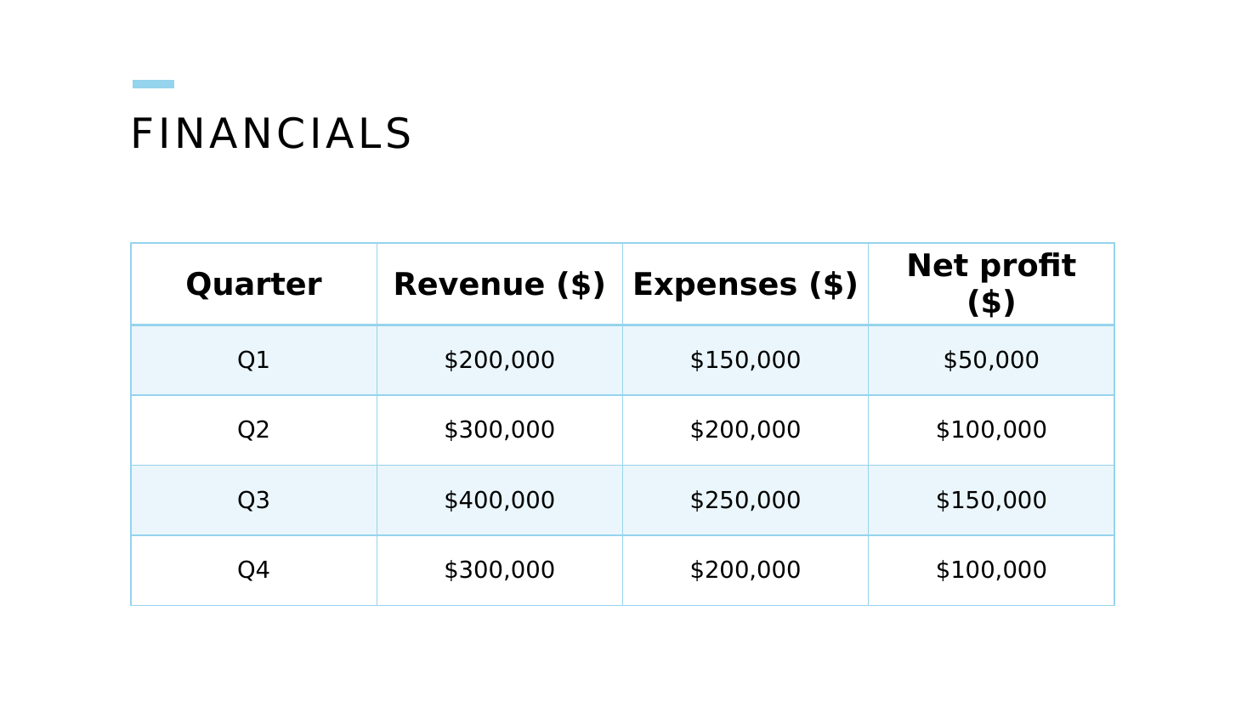Screen dimensions: 1247x701
Task: Select Q4 net profit cell $100,000
Action: tap(991, 570)
